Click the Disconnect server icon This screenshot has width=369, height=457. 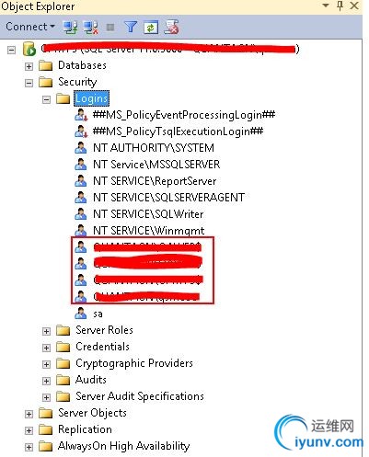[91, 28]
